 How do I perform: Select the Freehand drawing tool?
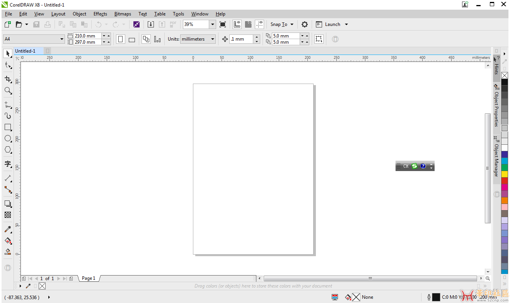pos(8,104)
